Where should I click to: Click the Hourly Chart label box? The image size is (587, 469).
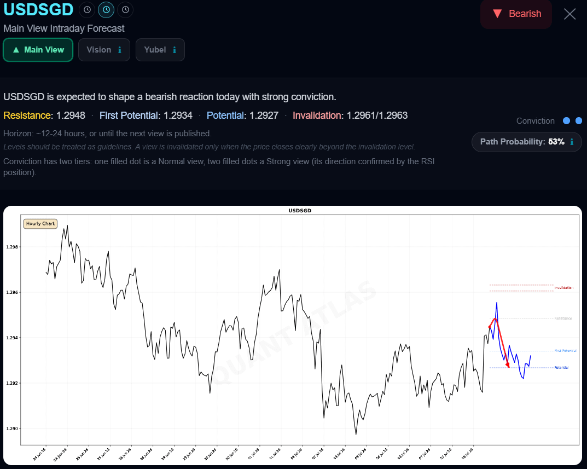click(40, 224)
